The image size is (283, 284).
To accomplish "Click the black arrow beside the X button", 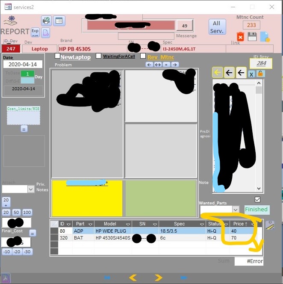I will 241,73.
